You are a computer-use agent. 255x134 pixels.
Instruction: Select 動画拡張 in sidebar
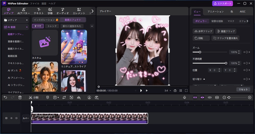(x=12, y=56)
